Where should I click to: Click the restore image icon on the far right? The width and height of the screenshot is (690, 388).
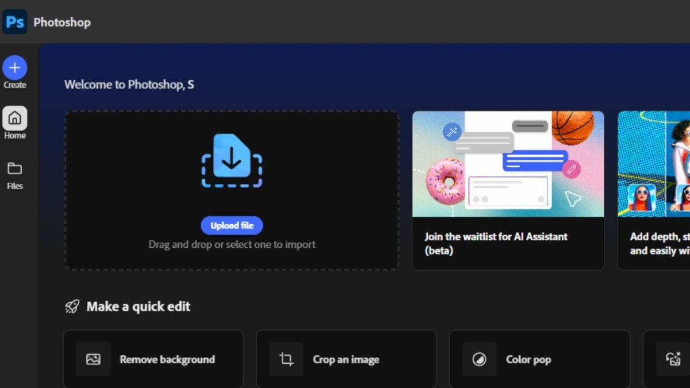[x=673, y=359]
